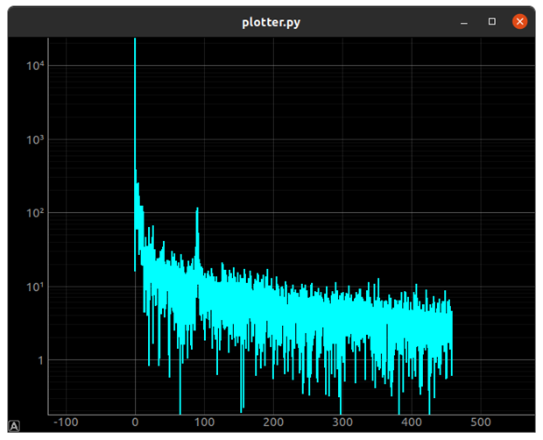Click the 200 x-axis tick label
This screenshot has width=543, height=440.
(273, 422)
